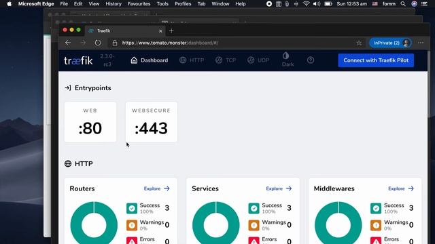Open the help question mark icon

(x=311, y=60)
